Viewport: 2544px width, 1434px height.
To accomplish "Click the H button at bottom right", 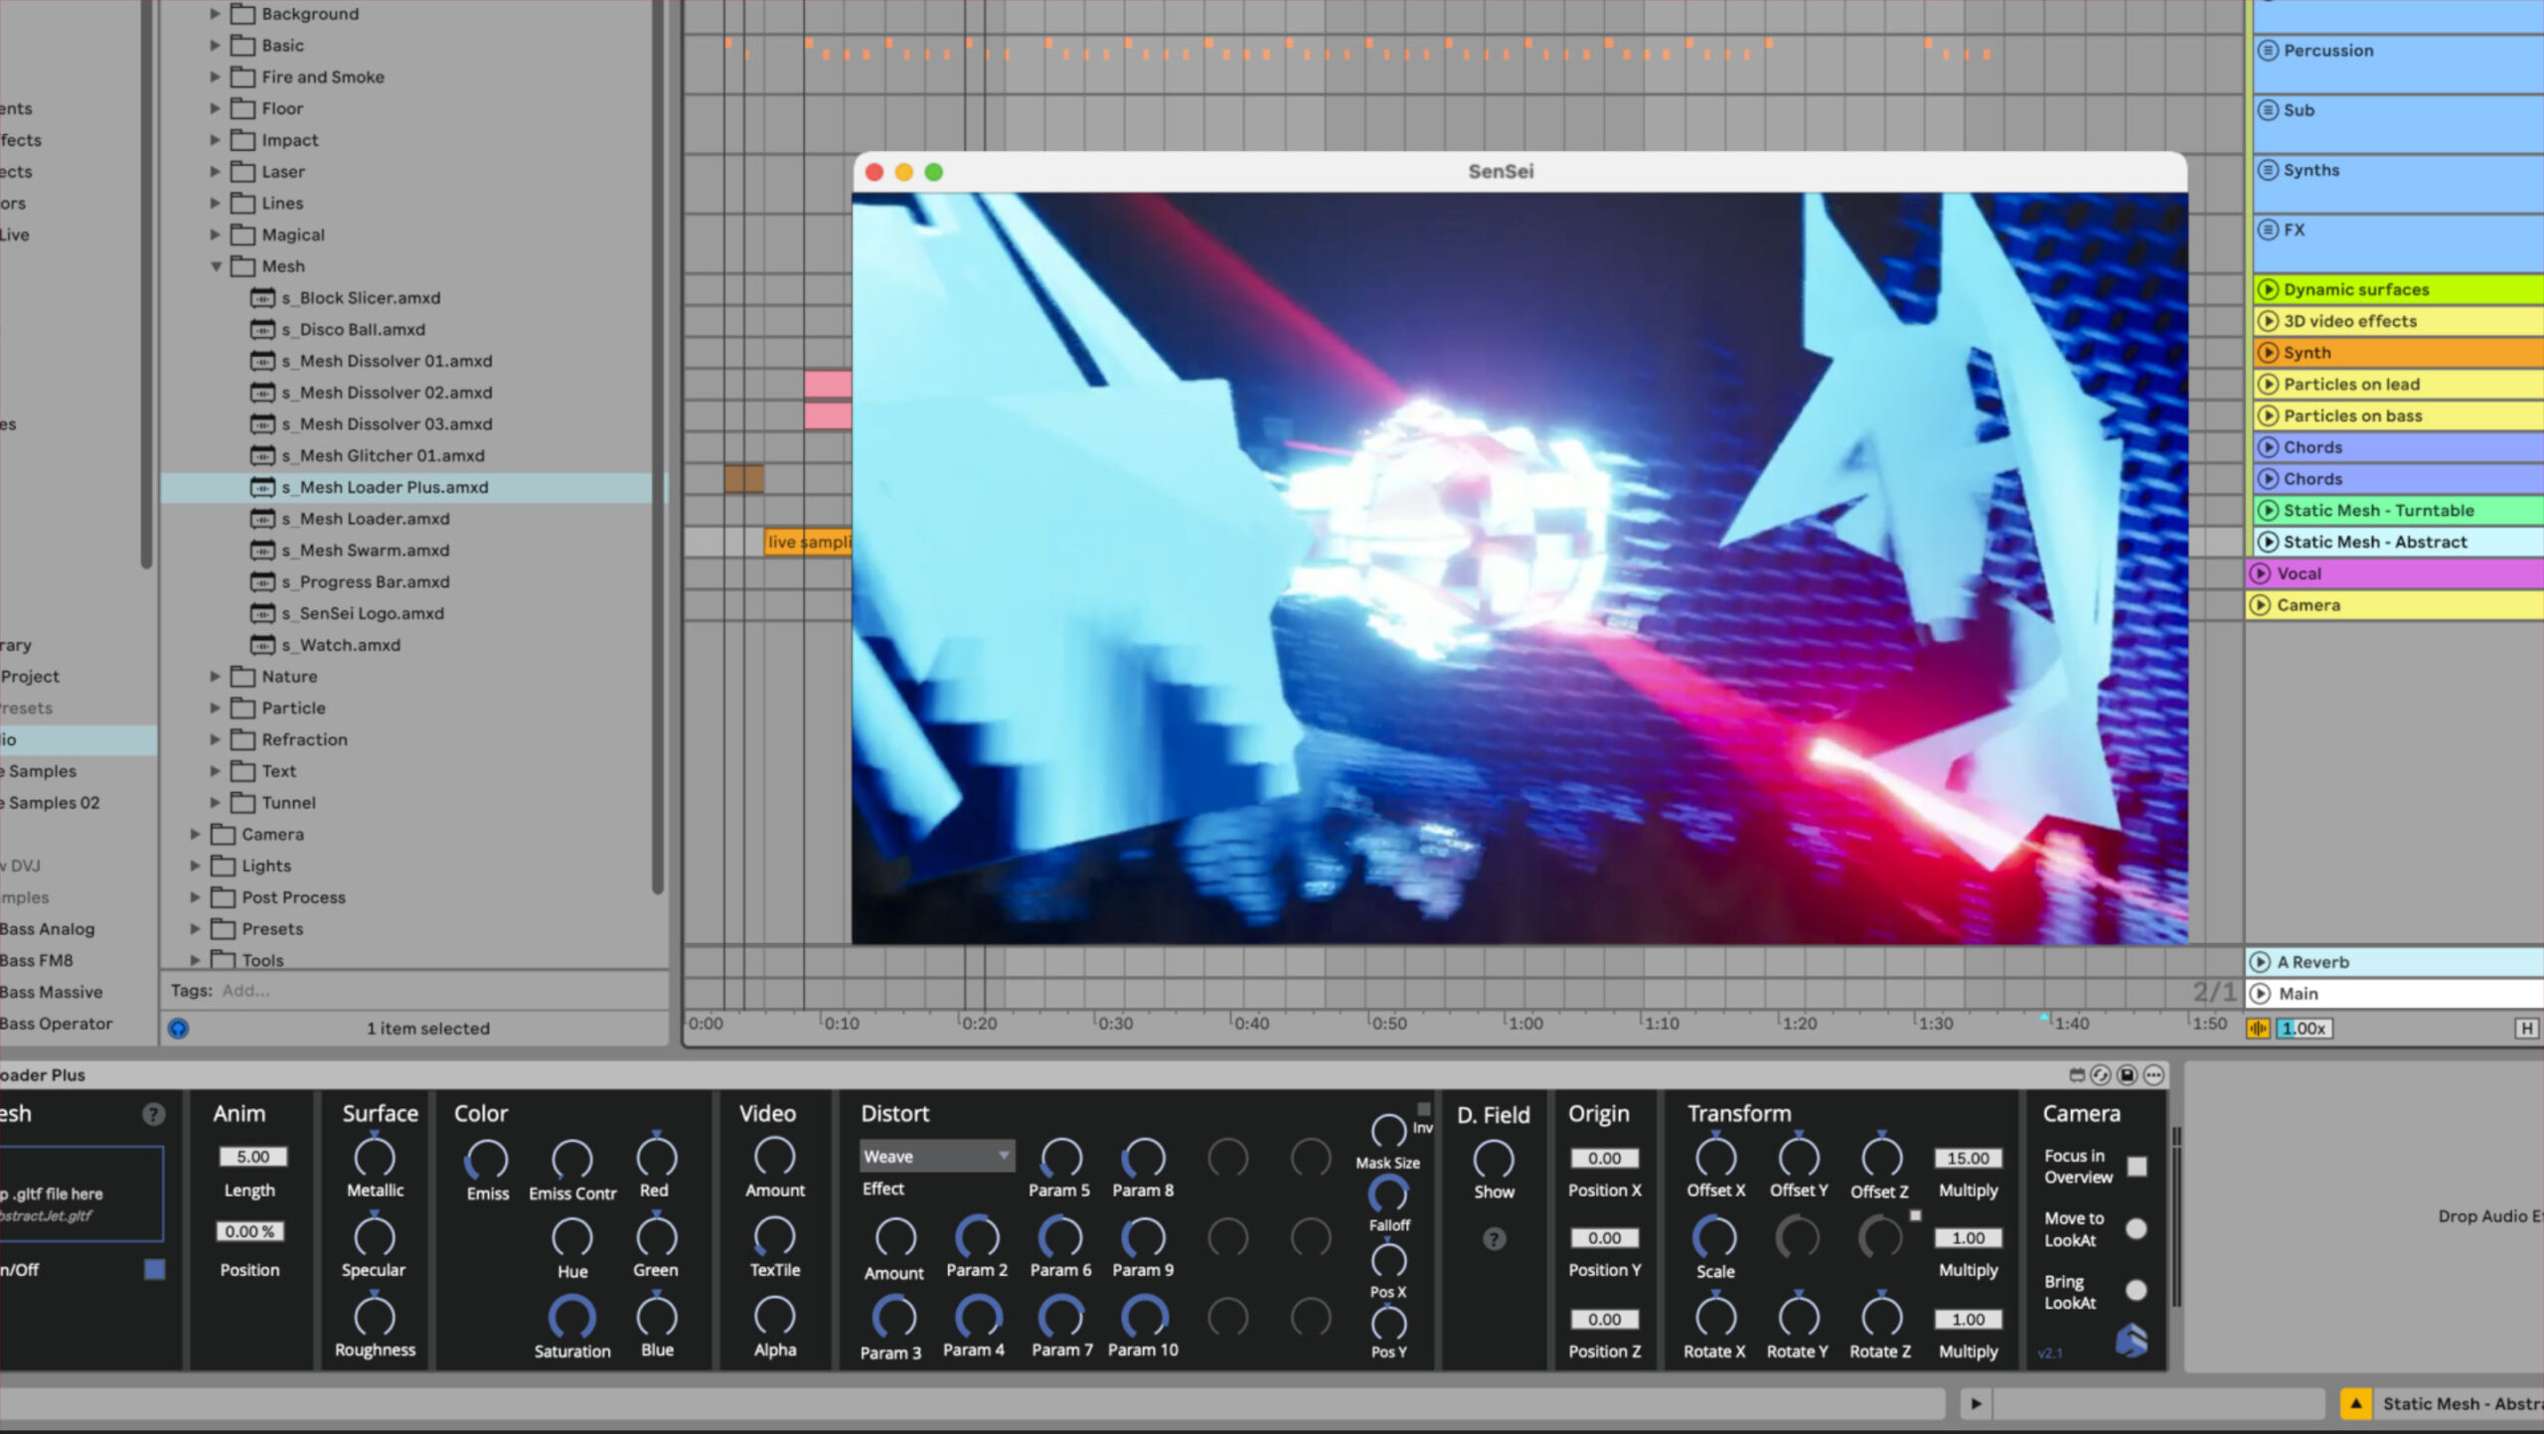I will [x=2525, y=1029].
